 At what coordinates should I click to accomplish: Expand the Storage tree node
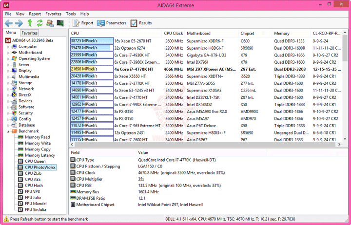(8, 83)
